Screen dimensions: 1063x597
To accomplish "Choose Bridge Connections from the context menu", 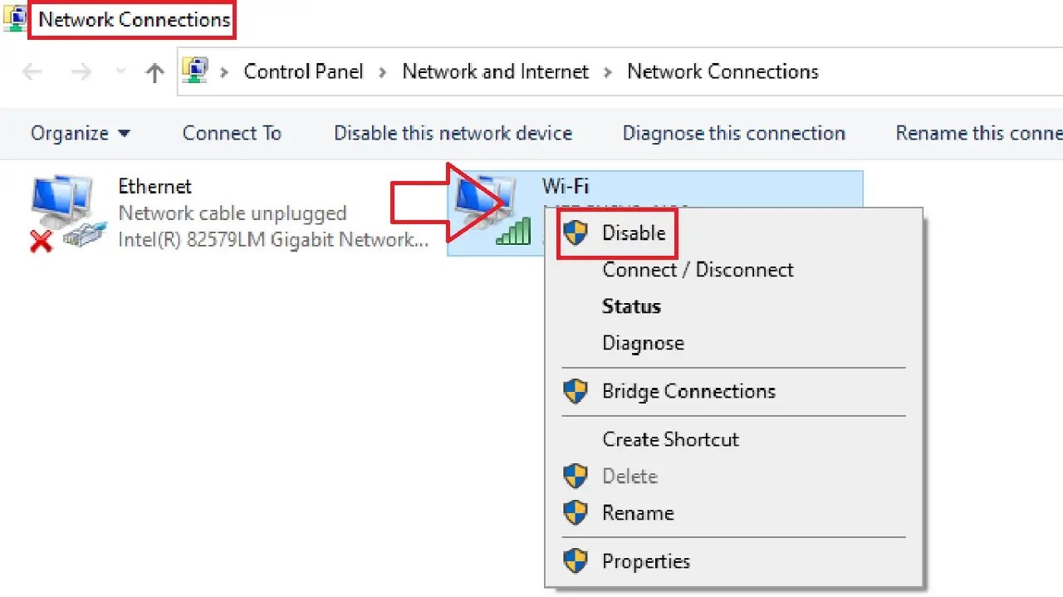I will (x=688, y=391).
